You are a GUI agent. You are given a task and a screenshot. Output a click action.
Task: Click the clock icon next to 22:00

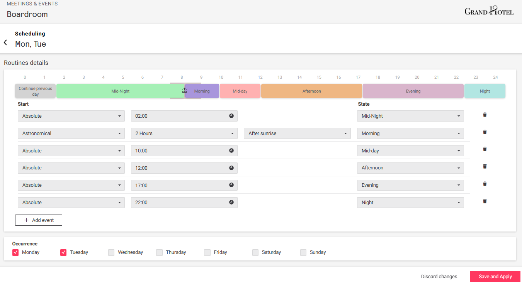(231, 202)
